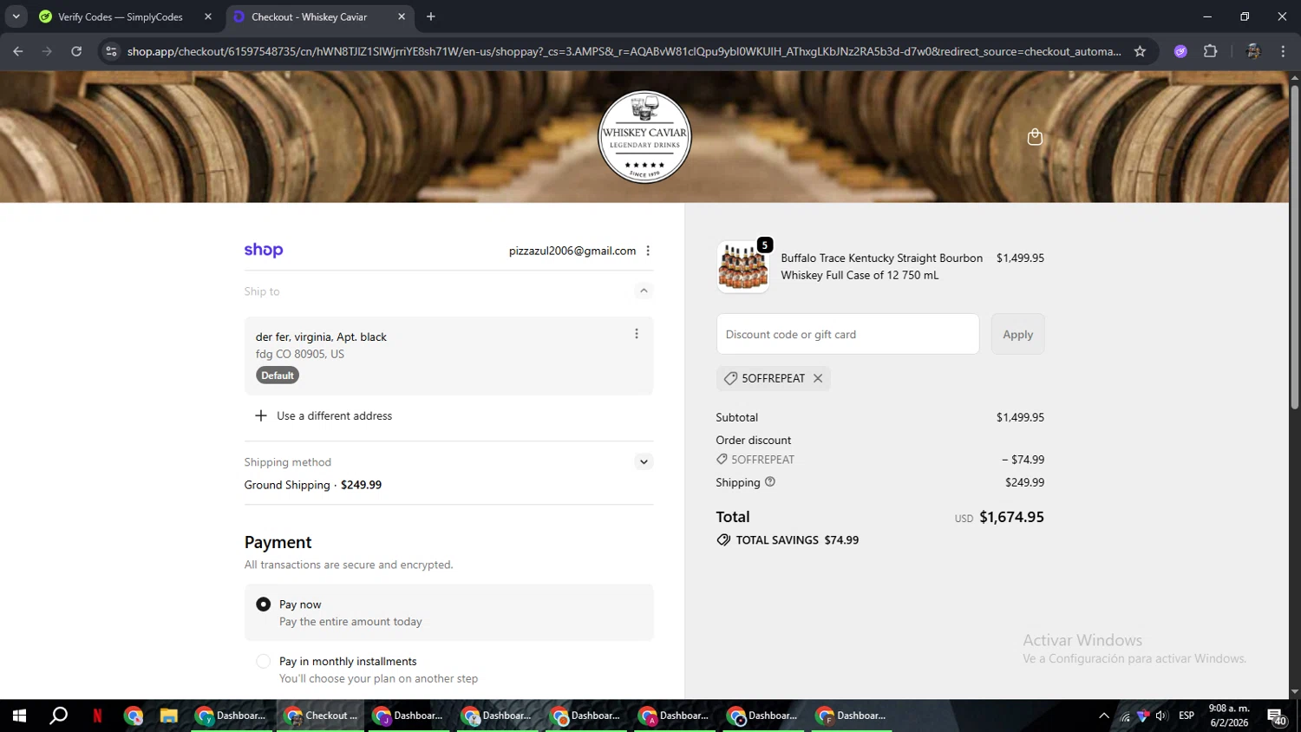Open the volume control in system tray
Screen dimensions: 1301x732
coord(1161,716)
